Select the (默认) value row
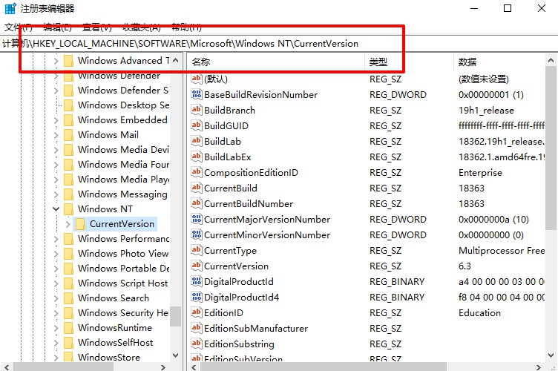Screen dimensions: 558x371 point(367,79)
